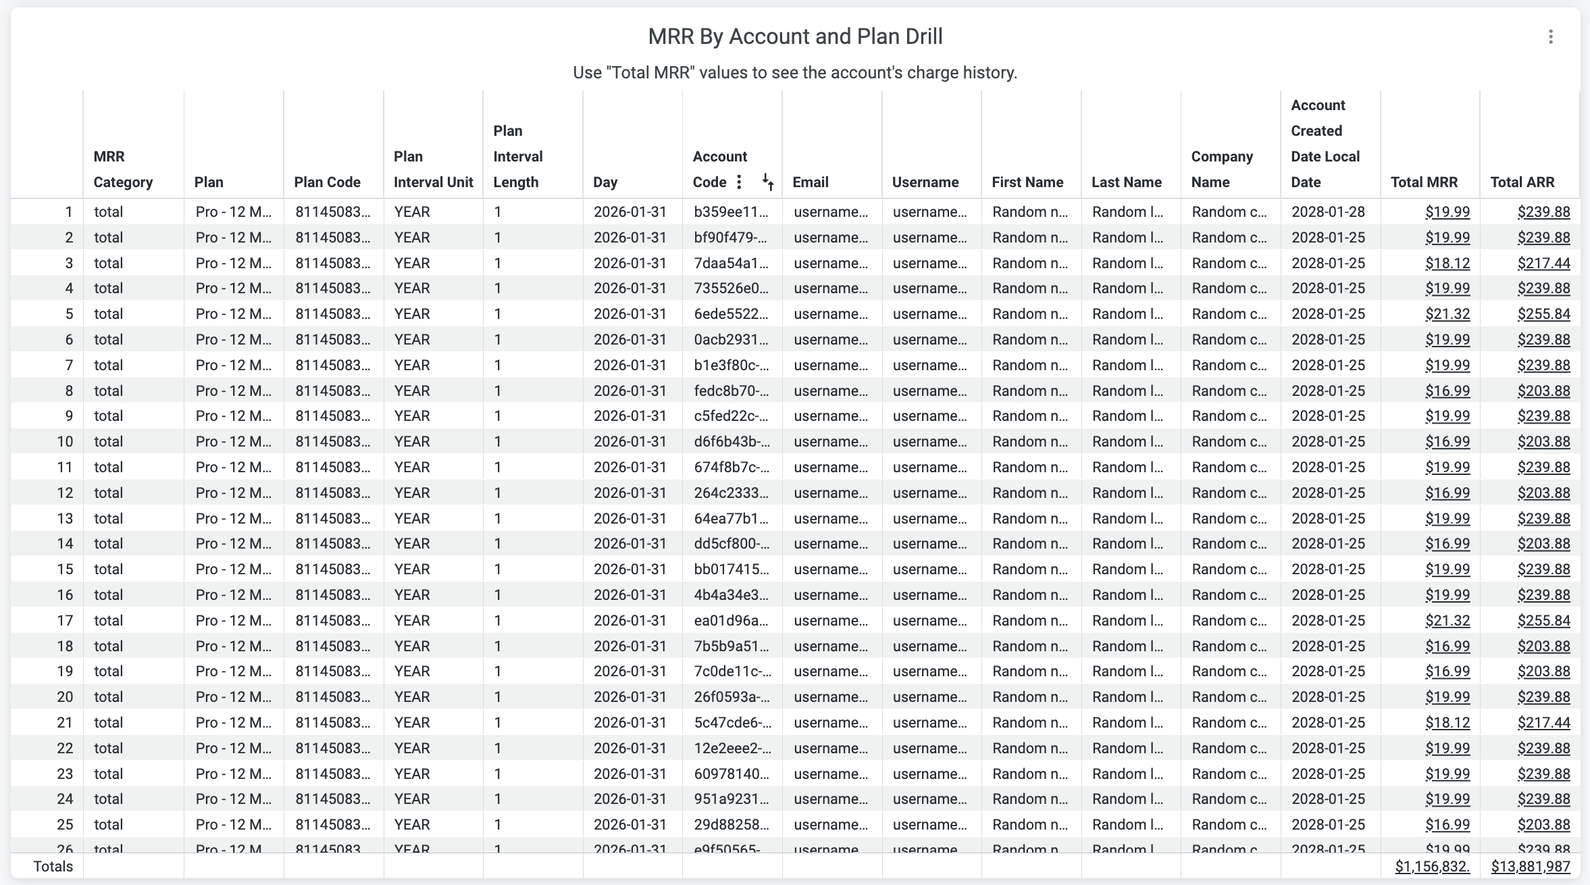Click row 8 Total MRR $16.99 value
1590x885 pixels.
click(x=1447, y=391)
